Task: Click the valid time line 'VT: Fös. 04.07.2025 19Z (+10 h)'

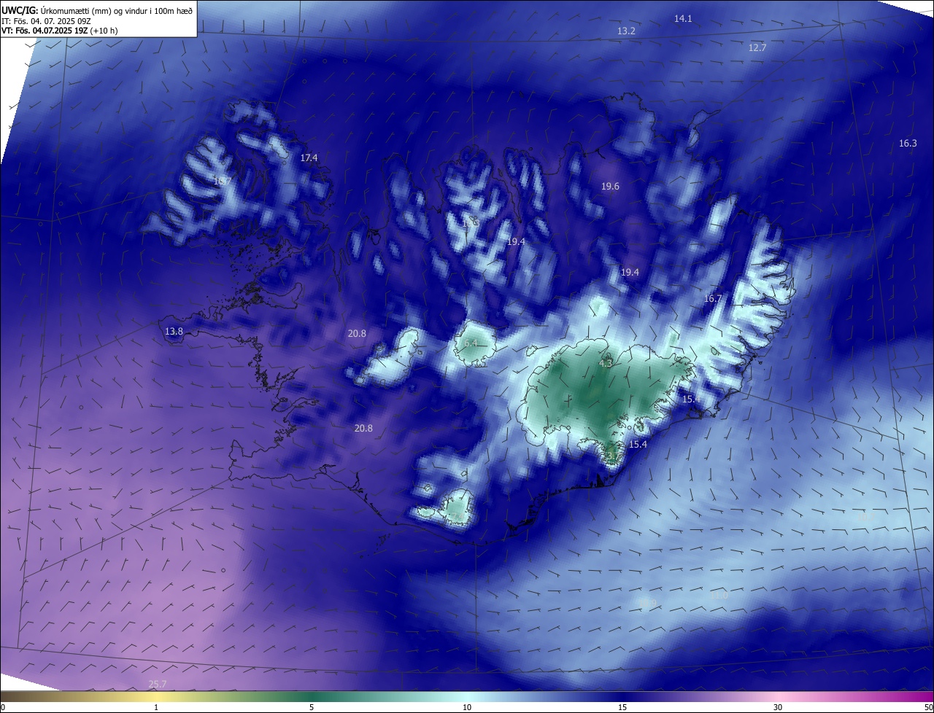Action: pos(59,31)
